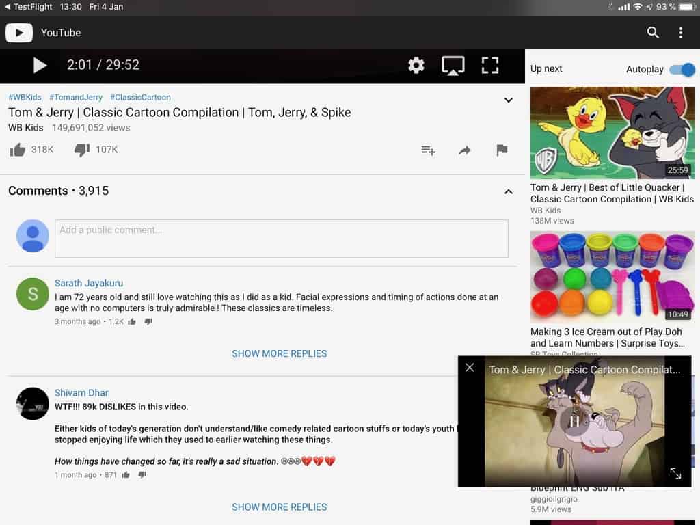The image size is (700, 525).
Task: Open Play Doh ice cream thumbnail
Action: pos(612,277)
